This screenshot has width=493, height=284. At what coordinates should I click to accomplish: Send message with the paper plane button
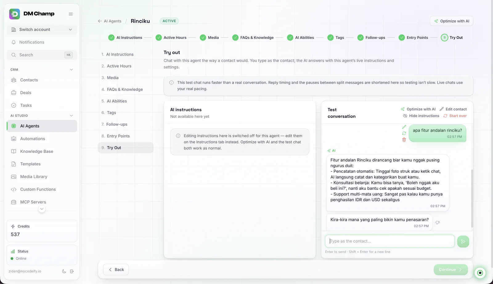pos(463,241)
